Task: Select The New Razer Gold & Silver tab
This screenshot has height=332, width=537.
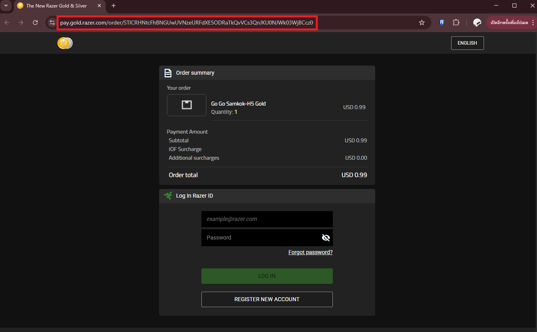Action: tap(59, 6)
